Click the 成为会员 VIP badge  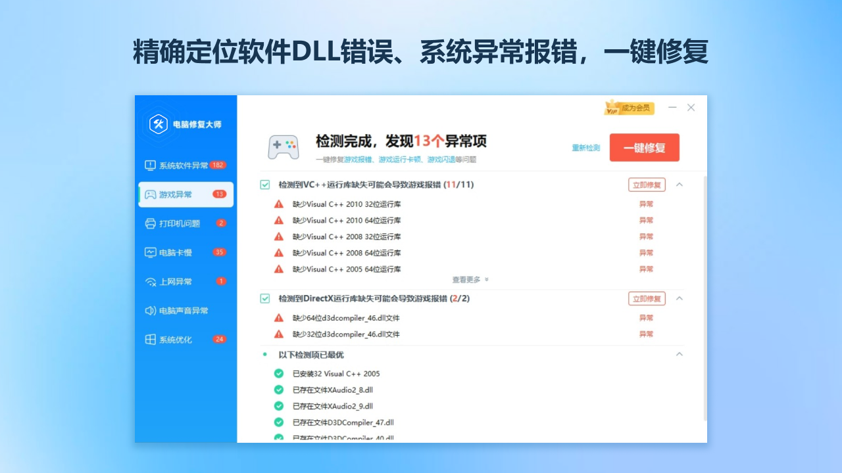(x=628, y=108)
